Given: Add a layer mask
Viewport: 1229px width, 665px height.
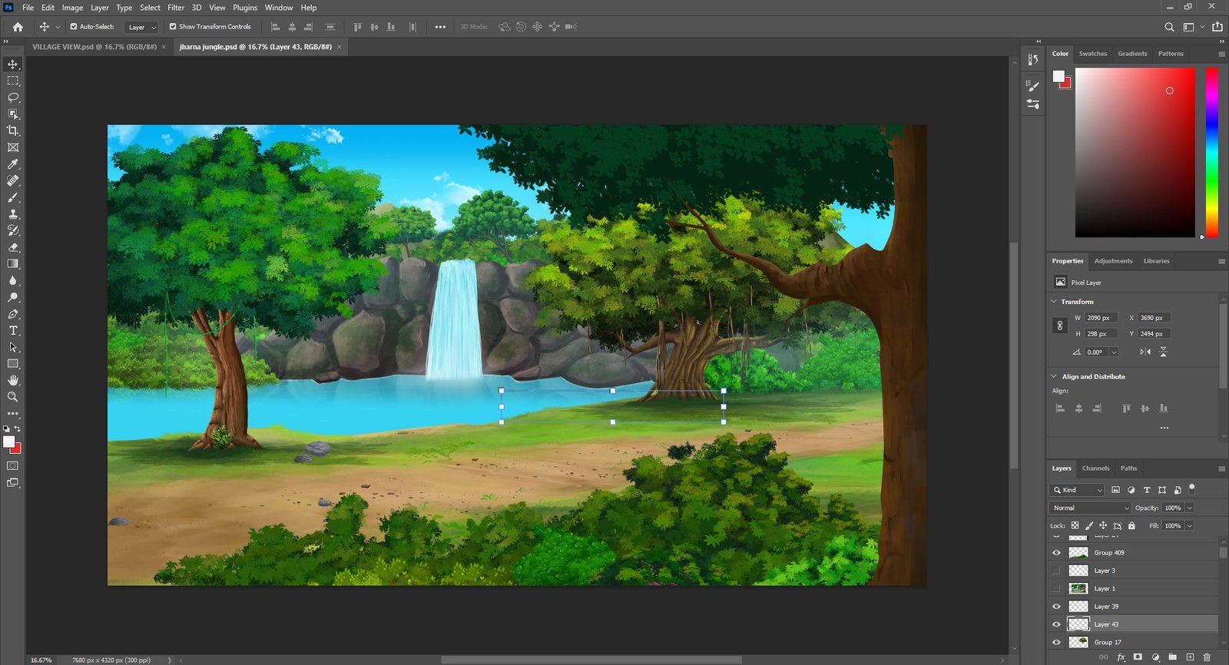Looking at the screenshot, I should 1138,657.
